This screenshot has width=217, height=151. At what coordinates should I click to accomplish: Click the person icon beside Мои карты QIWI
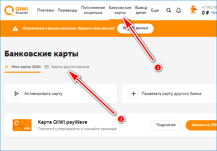[x=7, y=67]
